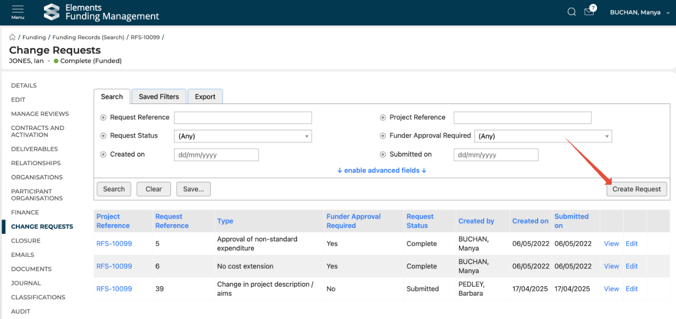
Task: Expand the BUCHAN, Manya user menu
Action: tap(639, 12)
